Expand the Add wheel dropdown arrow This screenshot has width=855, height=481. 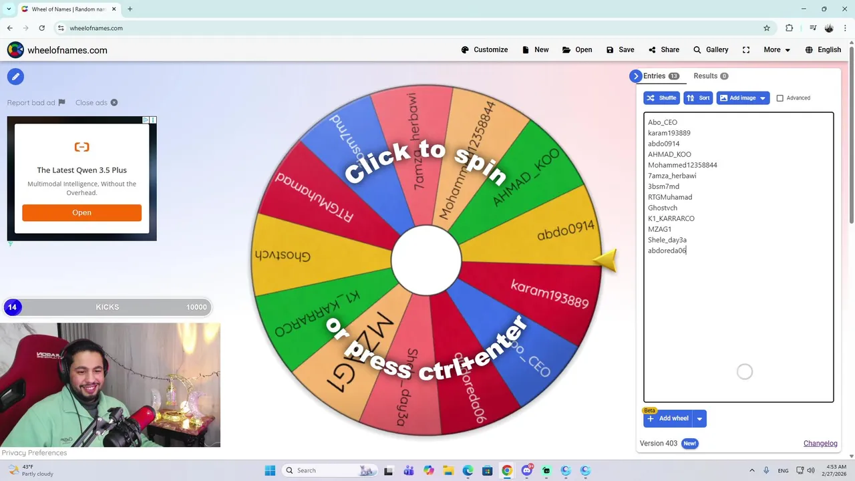coord(699,419)
